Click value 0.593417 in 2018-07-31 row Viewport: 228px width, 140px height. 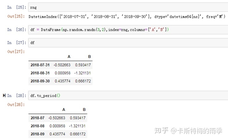coord(83,65)
